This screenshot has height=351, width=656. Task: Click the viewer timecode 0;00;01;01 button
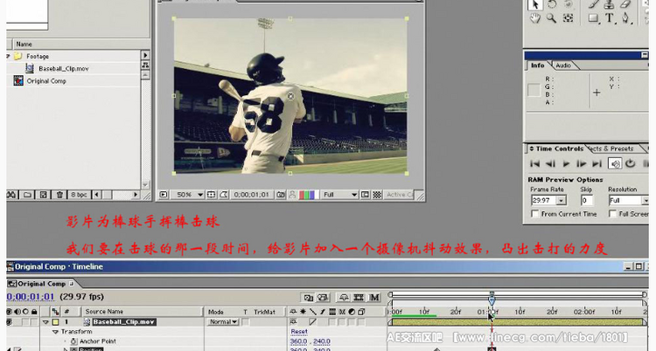251,195
